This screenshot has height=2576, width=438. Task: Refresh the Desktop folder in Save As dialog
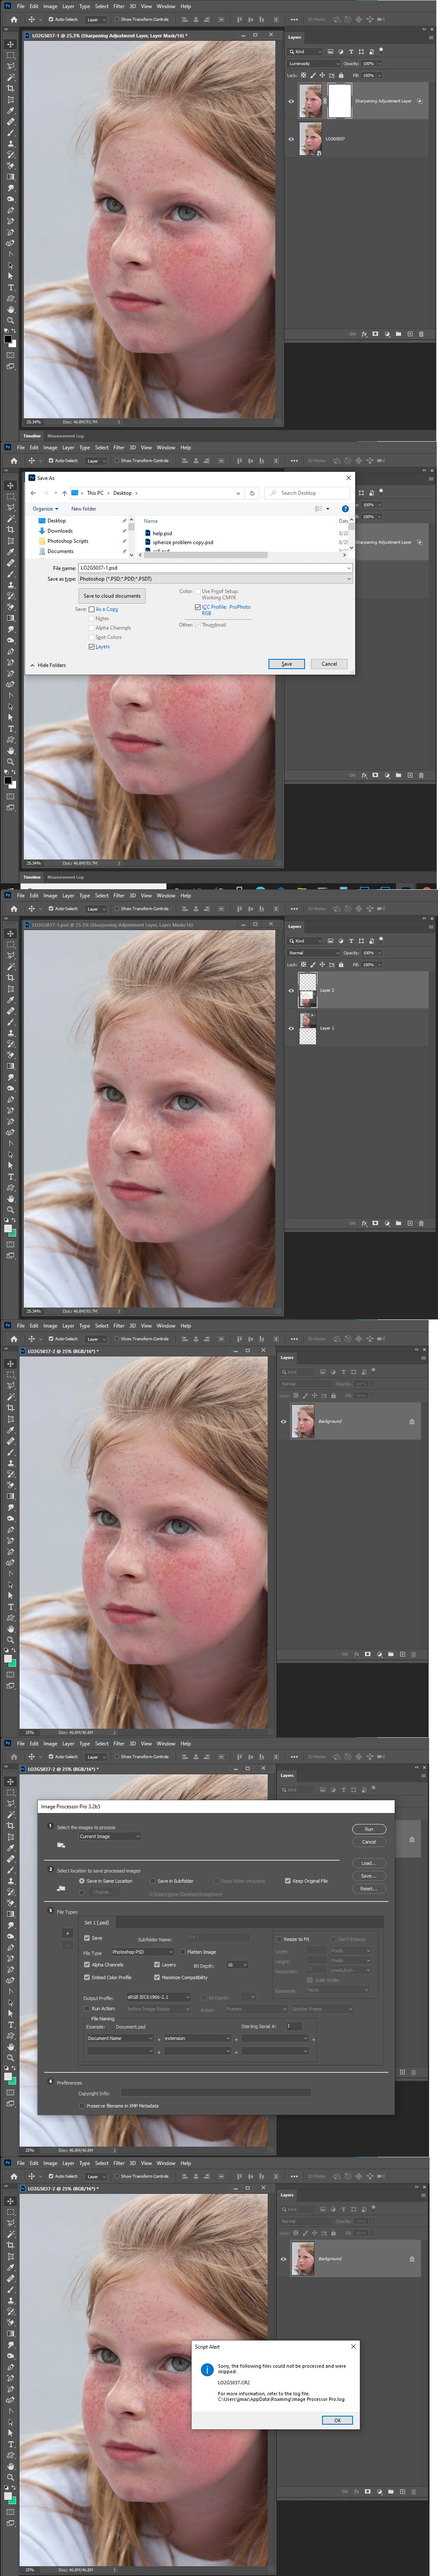tap(252, 493)
